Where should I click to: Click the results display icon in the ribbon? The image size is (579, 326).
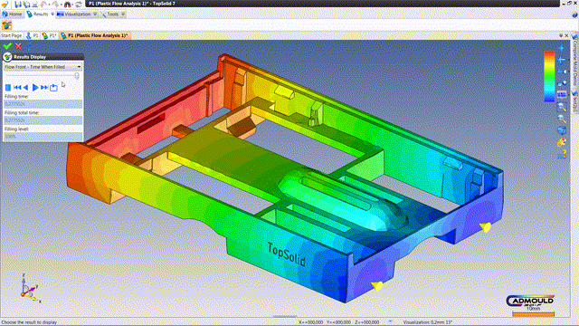[x=6, y=25]
